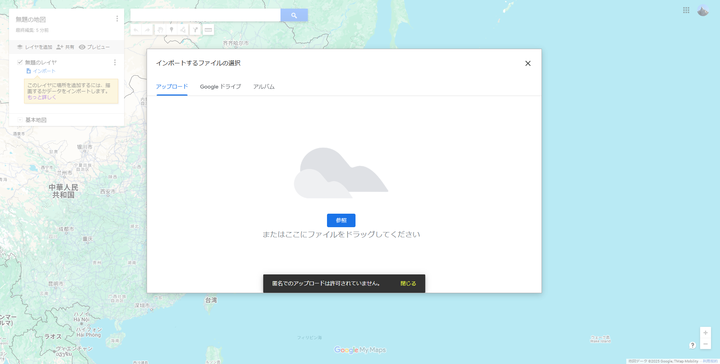Viewport: 720px width, 364px height.
Task: Select the add directions tool
Action: (195, 30)
